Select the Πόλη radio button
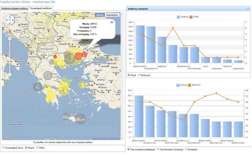 [x=37, y=148]
